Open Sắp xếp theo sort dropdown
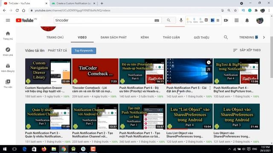 (x=247, y=50)
